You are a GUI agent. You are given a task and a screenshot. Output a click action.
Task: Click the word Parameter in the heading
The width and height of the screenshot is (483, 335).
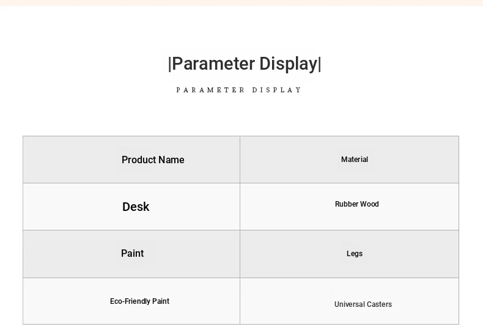tap(213, 64)
